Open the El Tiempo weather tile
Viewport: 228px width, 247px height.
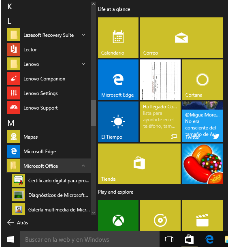(118, 122)
